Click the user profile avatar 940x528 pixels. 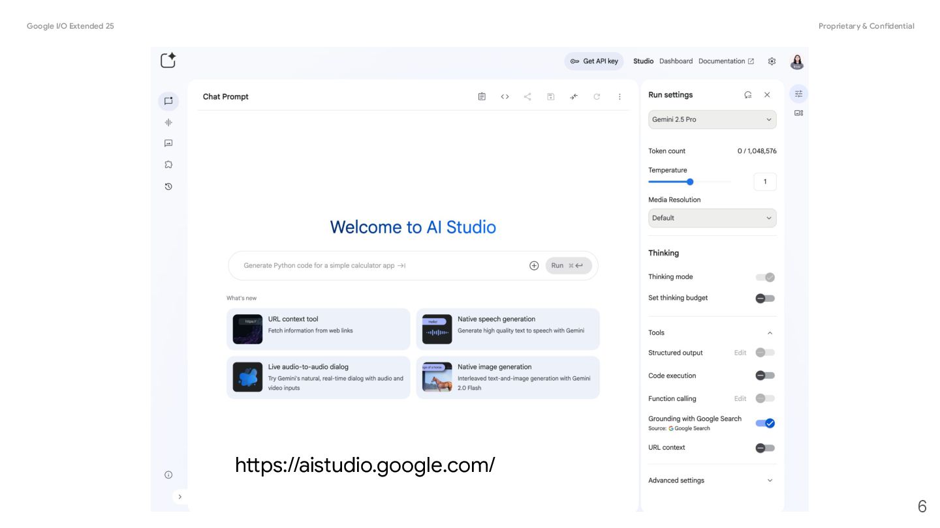point(797,62)
